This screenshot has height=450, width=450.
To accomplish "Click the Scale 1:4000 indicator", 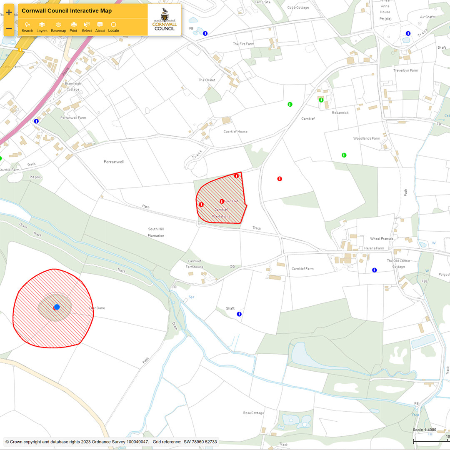I will pos(425,430).
